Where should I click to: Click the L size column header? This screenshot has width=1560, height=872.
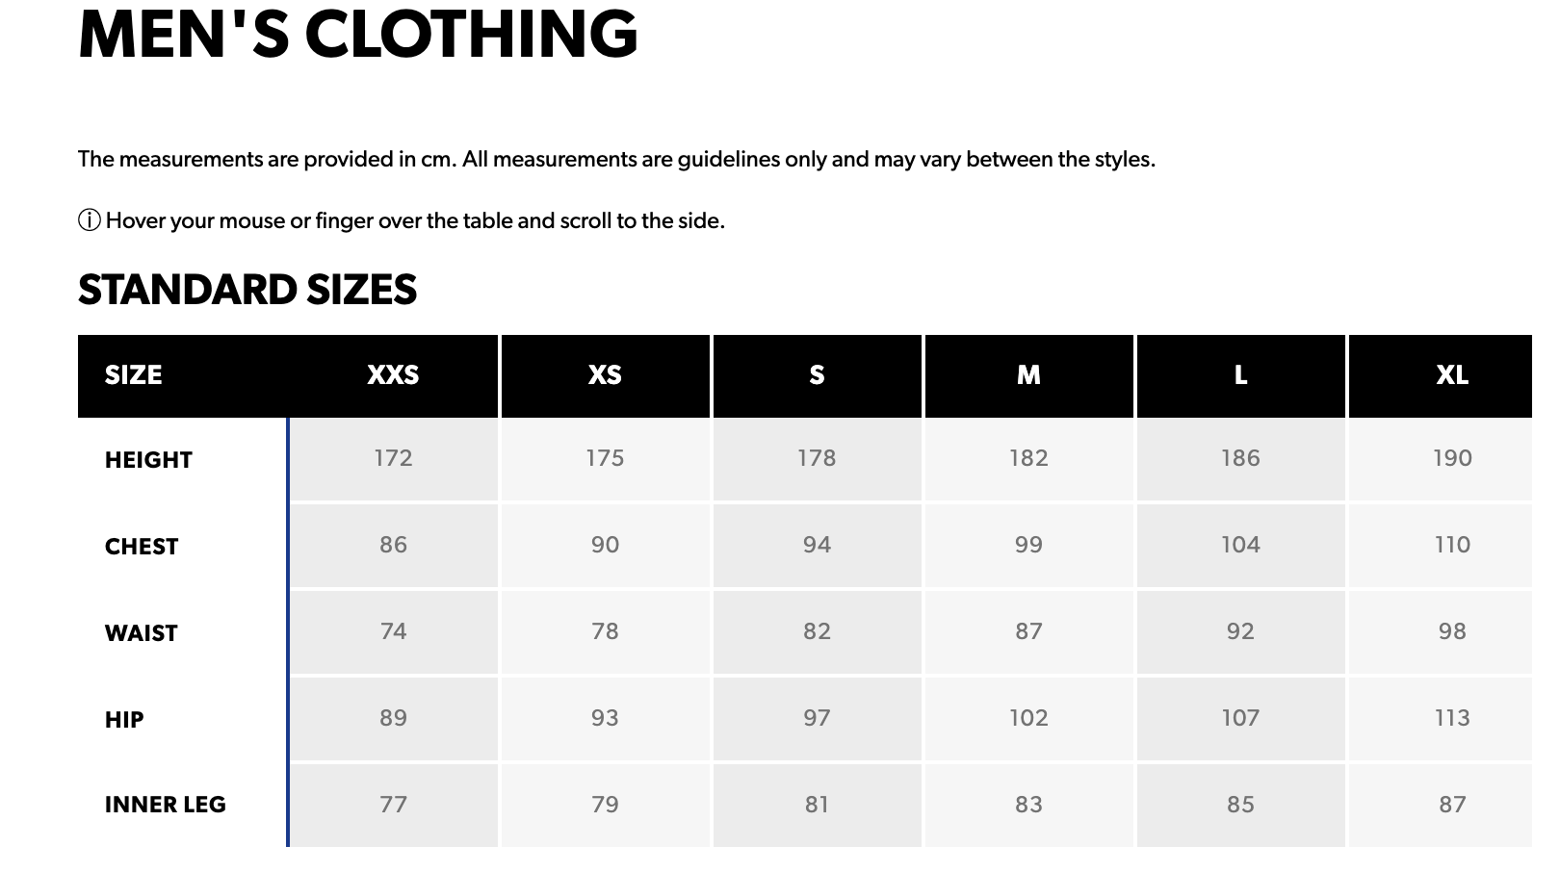[x=1240, y=375]
